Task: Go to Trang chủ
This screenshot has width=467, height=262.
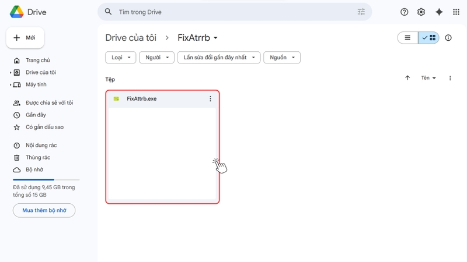Action: click(38, 61)
